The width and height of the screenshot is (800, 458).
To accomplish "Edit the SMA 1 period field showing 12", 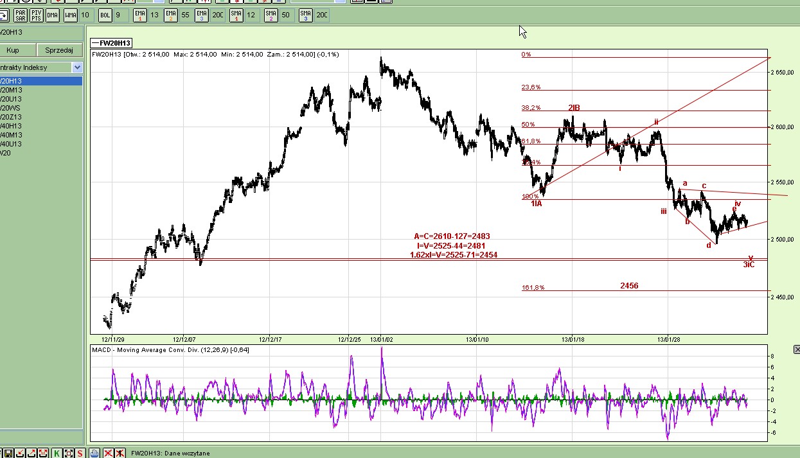I will 251,15.
